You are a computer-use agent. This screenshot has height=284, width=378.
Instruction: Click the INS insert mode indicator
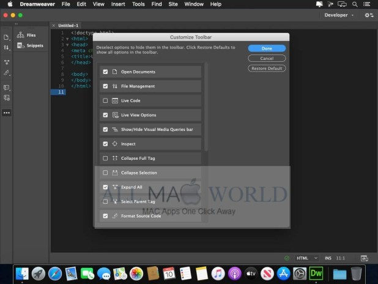point(328,258)
